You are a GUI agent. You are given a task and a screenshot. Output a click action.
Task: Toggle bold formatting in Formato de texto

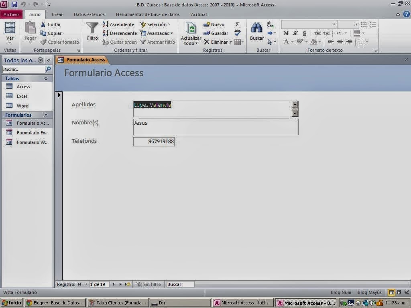[286, 32]
